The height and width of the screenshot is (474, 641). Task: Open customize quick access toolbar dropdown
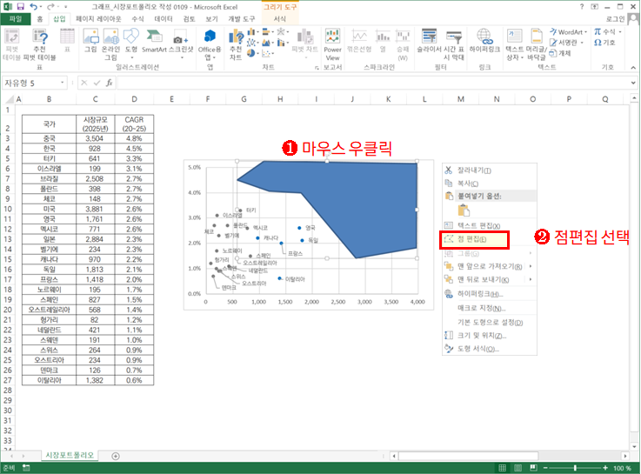65,7
